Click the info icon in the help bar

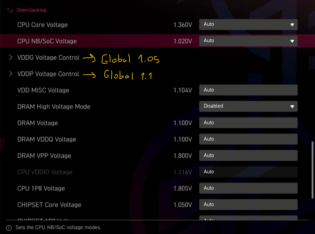[9, 228]
